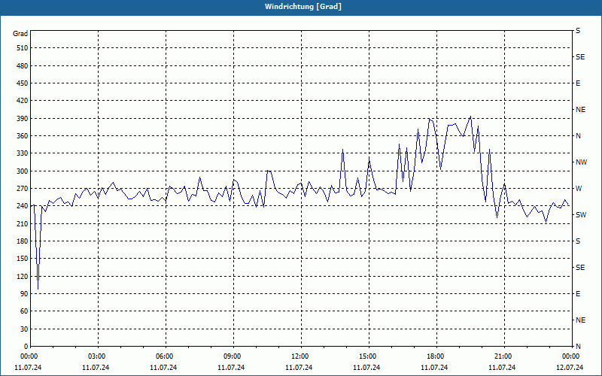
Task: Click the 330 y-axis tick label
Action: [22, 153]
